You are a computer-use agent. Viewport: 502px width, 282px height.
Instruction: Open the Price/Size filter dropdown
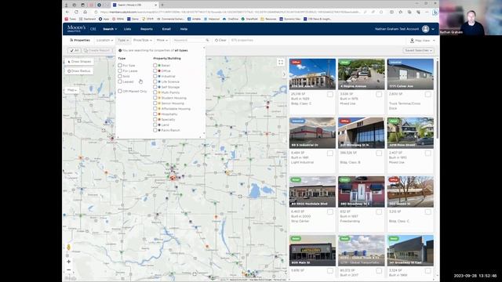tap(143, 40)
